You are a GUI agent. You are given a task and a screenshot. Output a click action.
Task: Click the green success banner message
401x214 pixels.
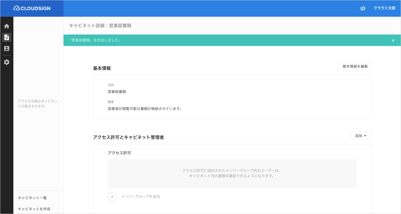96,40
